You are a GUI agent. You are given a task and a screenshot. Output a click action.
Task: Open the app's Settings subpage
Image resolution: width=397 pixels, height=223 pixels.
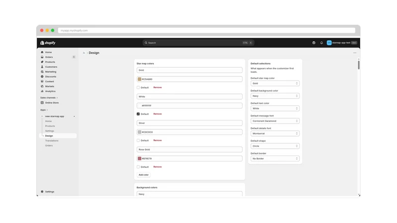tap(50, 131)
